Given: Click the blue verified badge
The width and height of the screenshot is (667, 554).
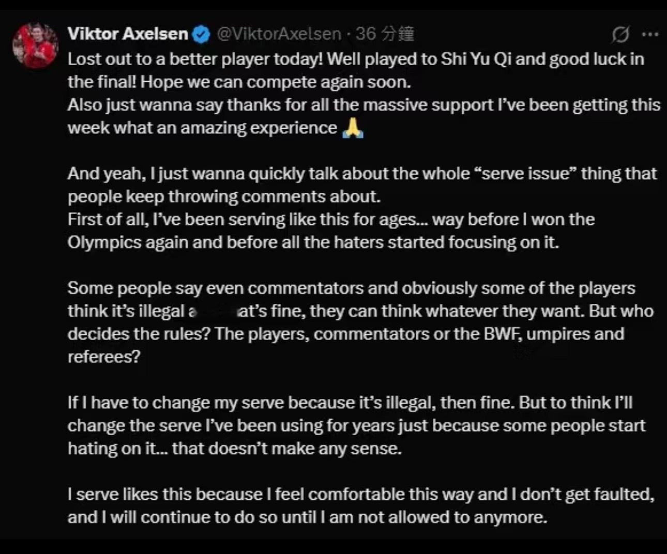Looking at the screenshot, I should pyautogui.click(x=201, y=35).
